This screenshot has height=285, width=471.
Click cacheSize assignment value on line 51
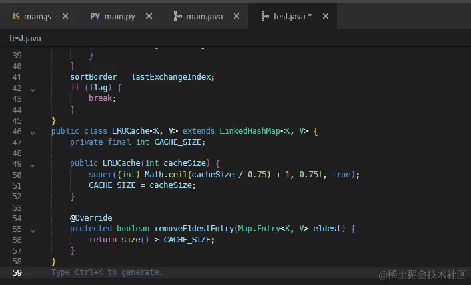171,185
